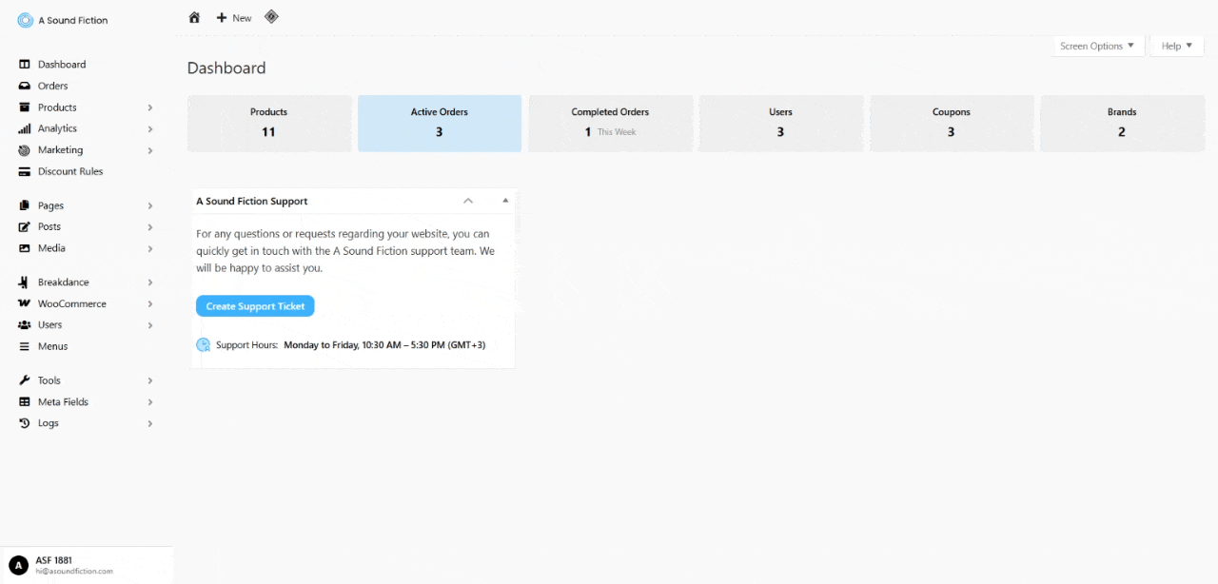The width and height of the screenshot is (1218, 584).
Task: Select the Media library icon
Action: (23, 248)
